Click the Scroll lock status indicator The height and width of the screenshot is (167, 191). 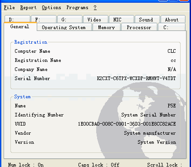tap(165, 165)
